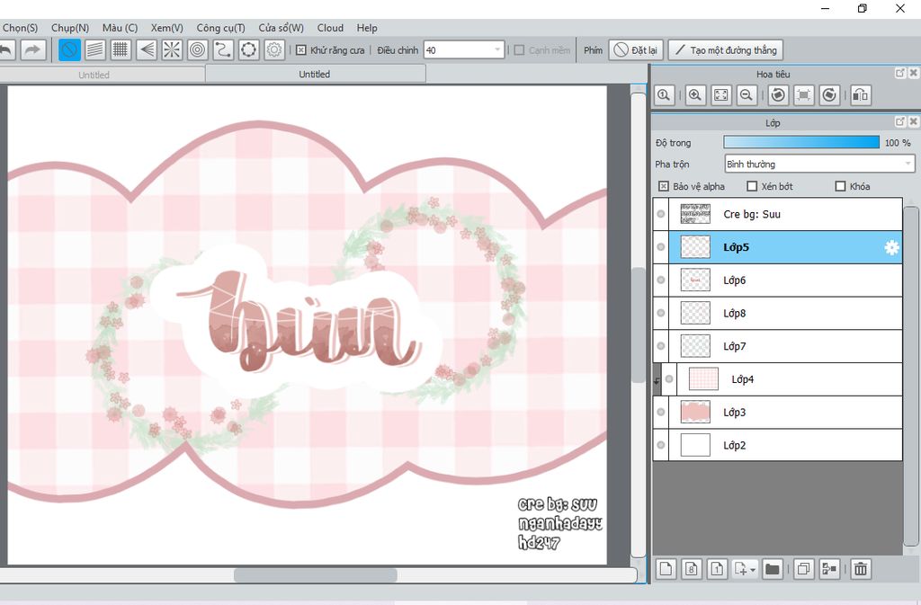Create a new 8-bit layer
The height and width of the screenshot is (605, 921).
(692, 569)
